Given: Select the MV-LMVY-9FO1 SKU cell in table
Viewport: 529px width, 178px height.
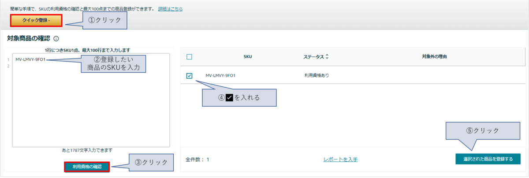Looking at the screenshot, I should click(x=220, y=75).
